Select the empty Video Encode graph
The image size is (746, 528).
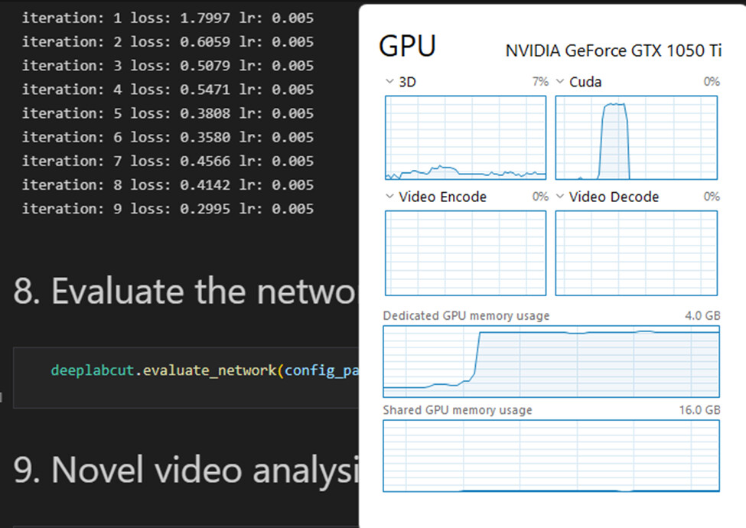pyautogui.click(x=465, y=253)
